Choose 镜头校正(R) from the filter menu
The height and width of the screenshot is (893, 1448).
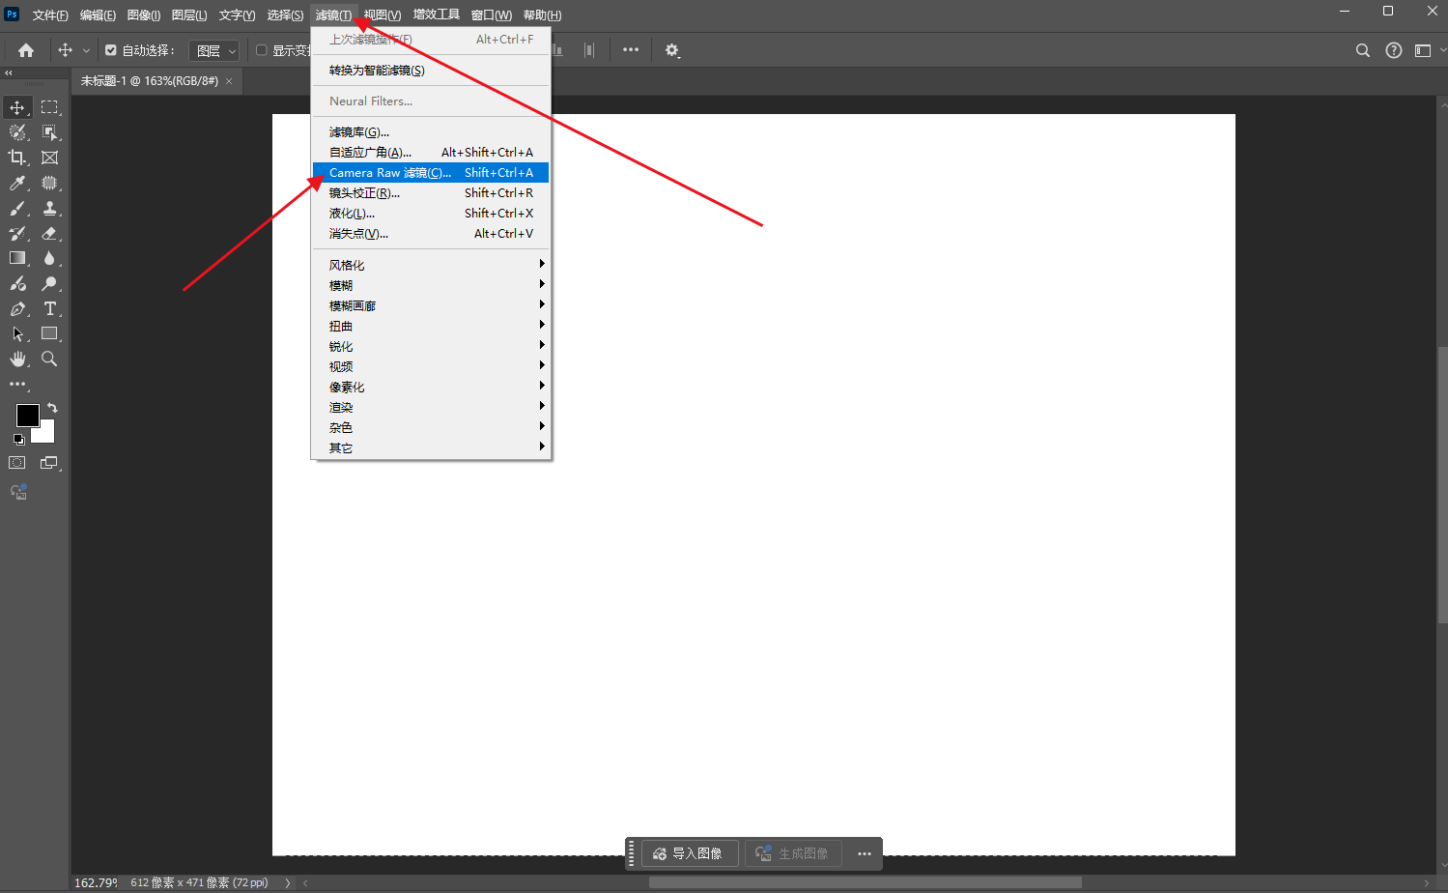pos(431,193)
